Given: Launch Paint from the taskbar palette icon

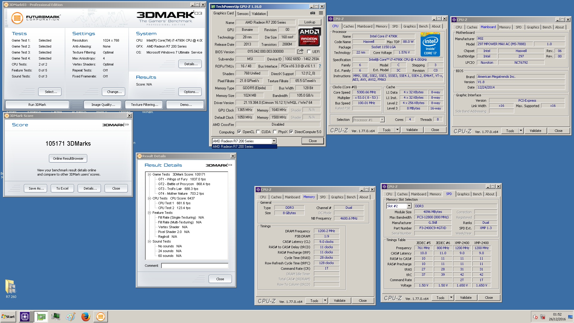Looking at the screenshot, I should pyautogui.click(x=71, y=316).
